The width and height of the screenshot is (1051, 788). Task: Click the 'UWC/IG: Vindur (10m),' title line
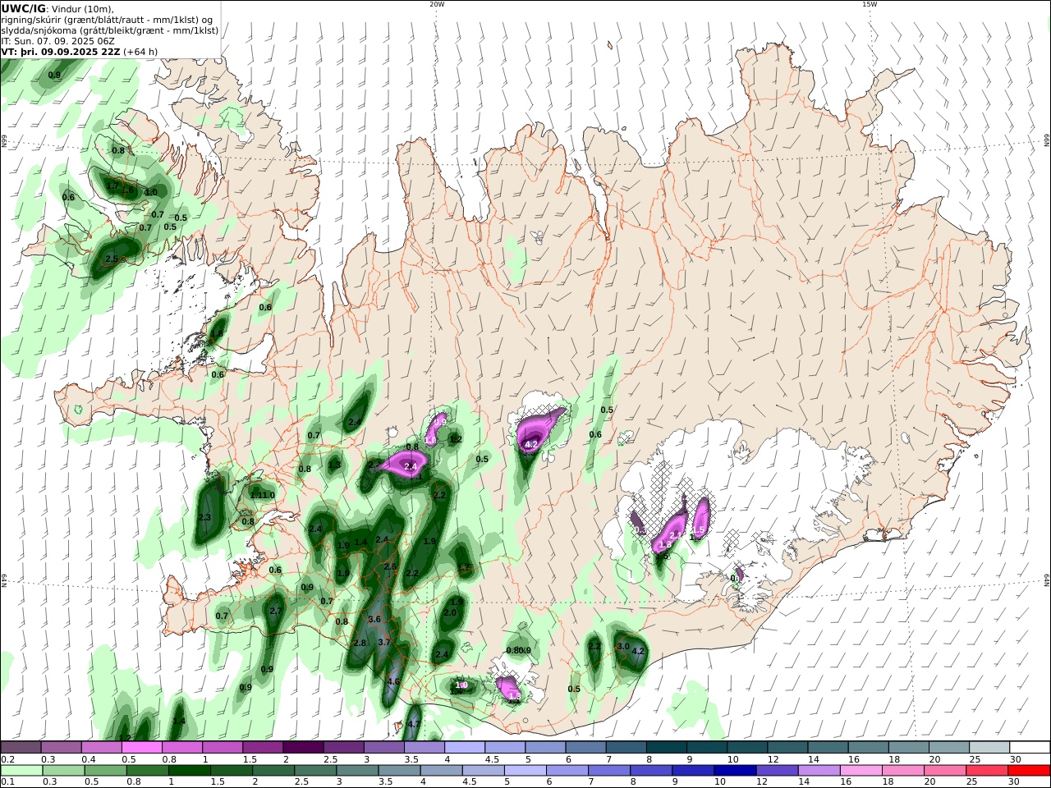click(x=57, y=9)
